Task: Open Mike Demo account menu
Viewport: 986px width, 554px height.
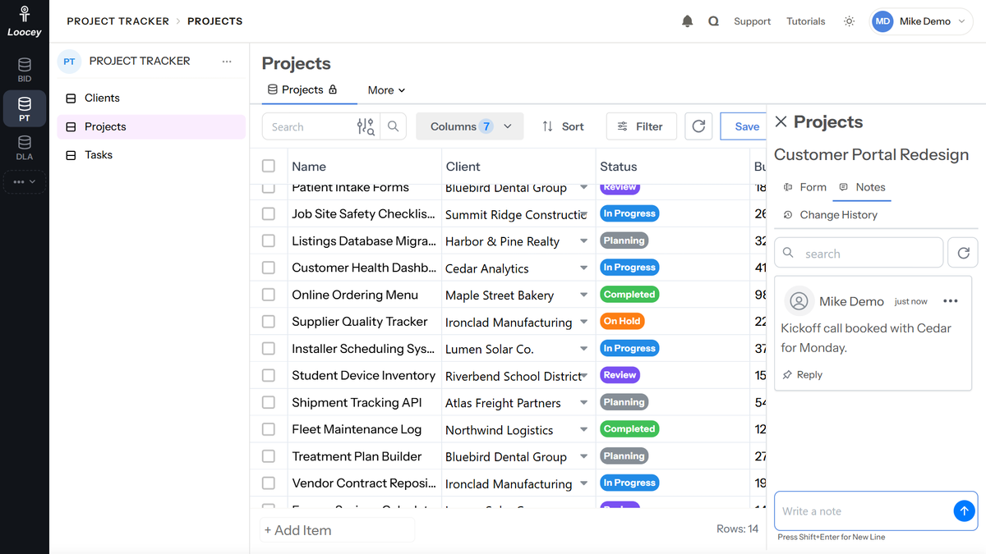Action: [x=921, y=21]
